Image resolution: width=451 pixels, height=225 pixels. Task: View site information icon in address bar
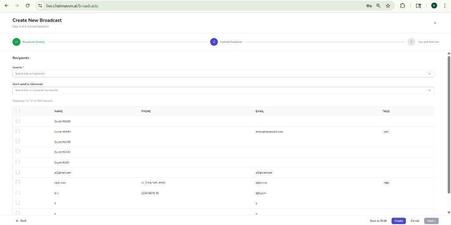[41, 5]
